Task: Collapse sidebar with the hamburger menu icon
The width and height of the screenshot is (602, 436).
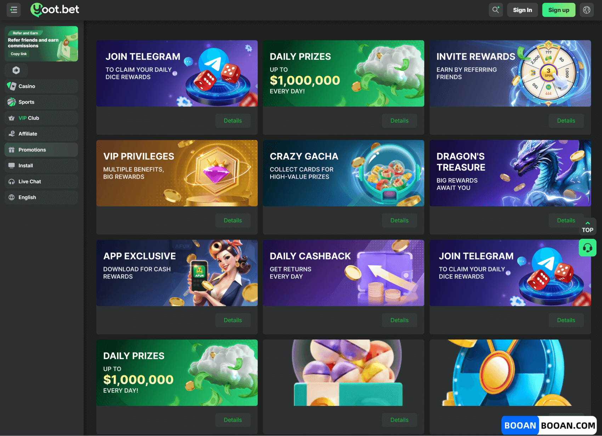Action: 14,10
